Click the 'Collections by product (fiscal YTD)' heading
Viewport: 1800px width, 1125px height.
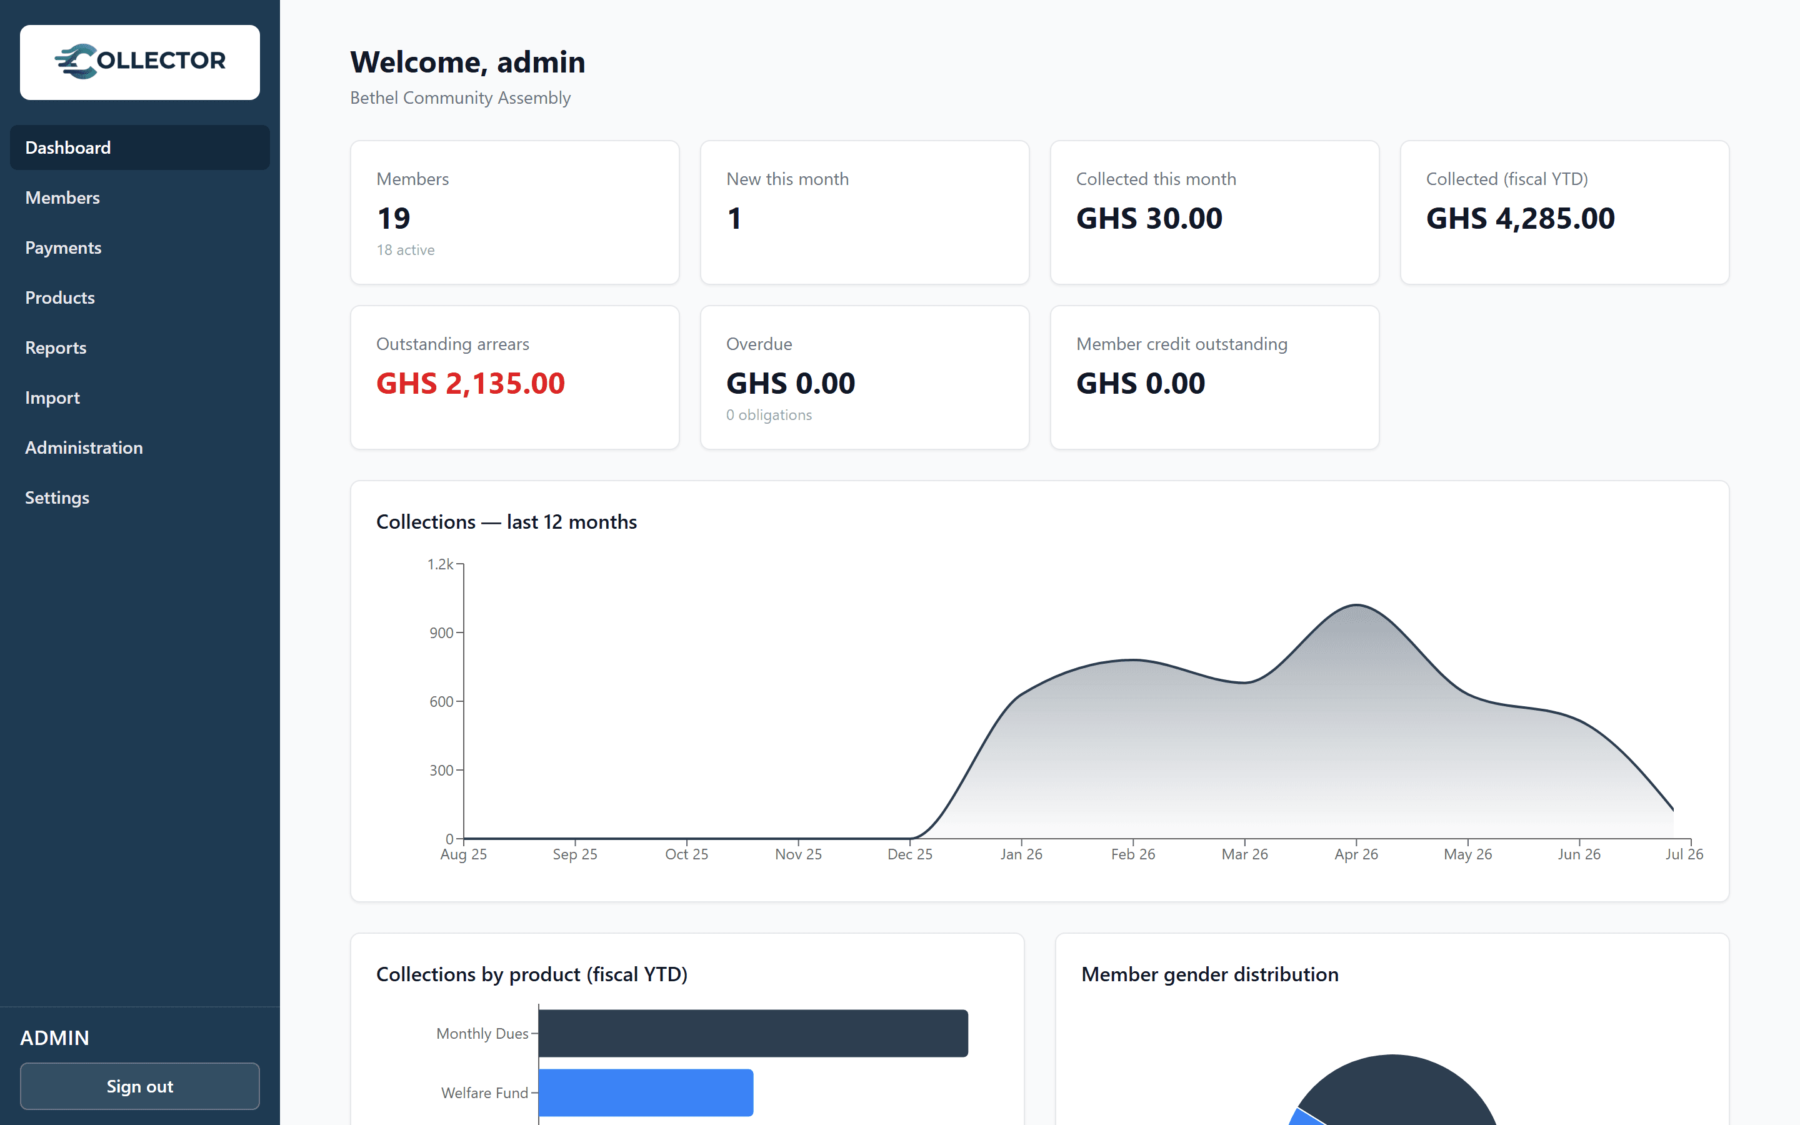pyautogui.click(x=532, y=974)
